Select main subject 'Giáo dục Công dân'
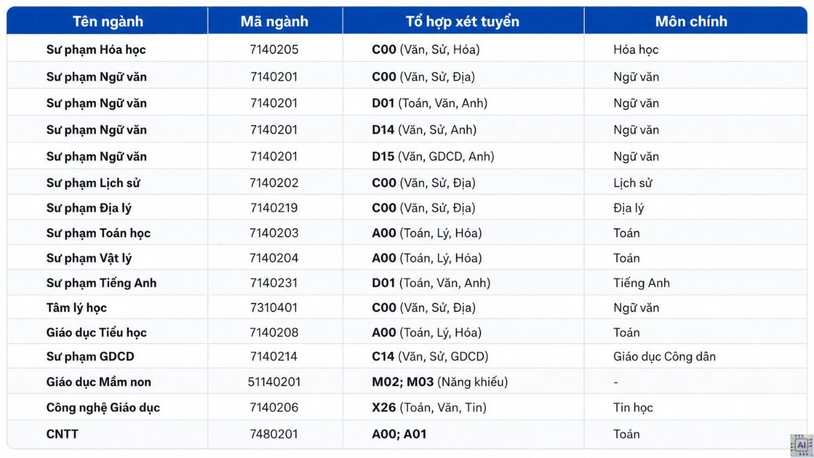Screen dimensions: 814x458 point(665,356)
